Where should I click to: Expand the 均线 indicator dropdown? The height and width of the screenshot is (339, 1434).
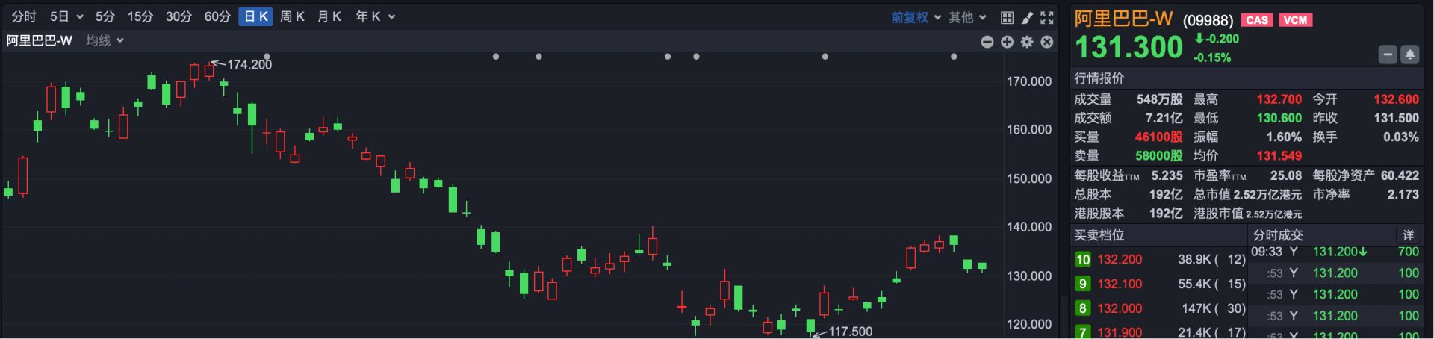105,40
